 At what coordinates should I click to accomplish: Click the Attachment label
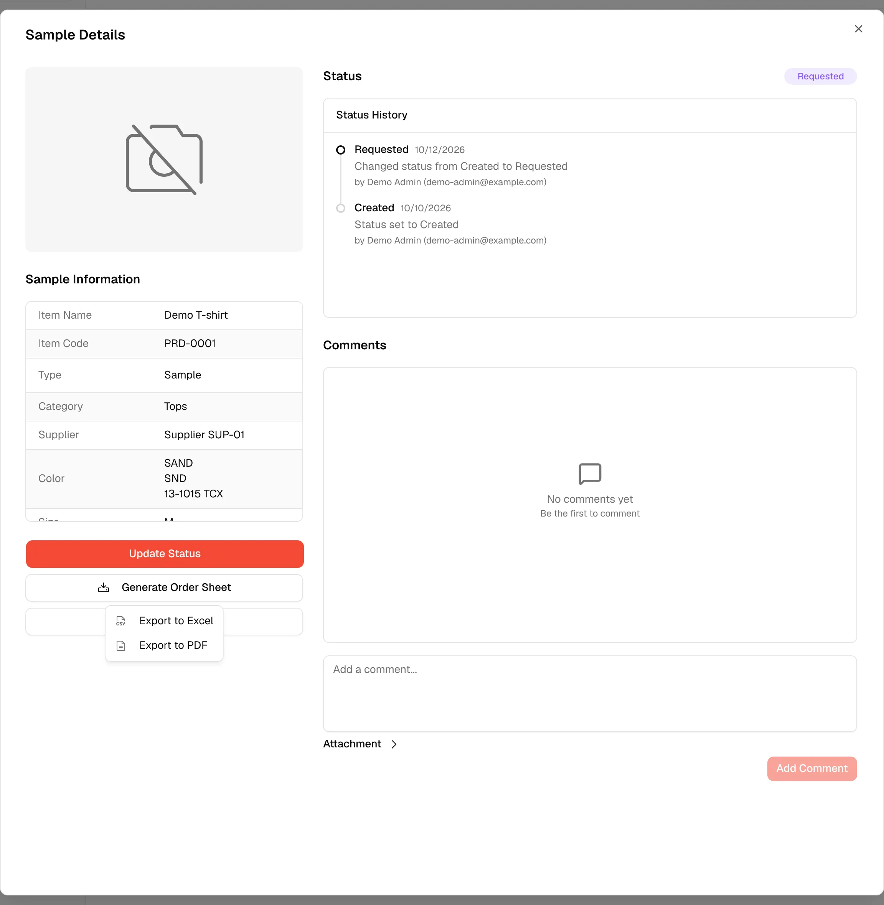click(352, 744)
